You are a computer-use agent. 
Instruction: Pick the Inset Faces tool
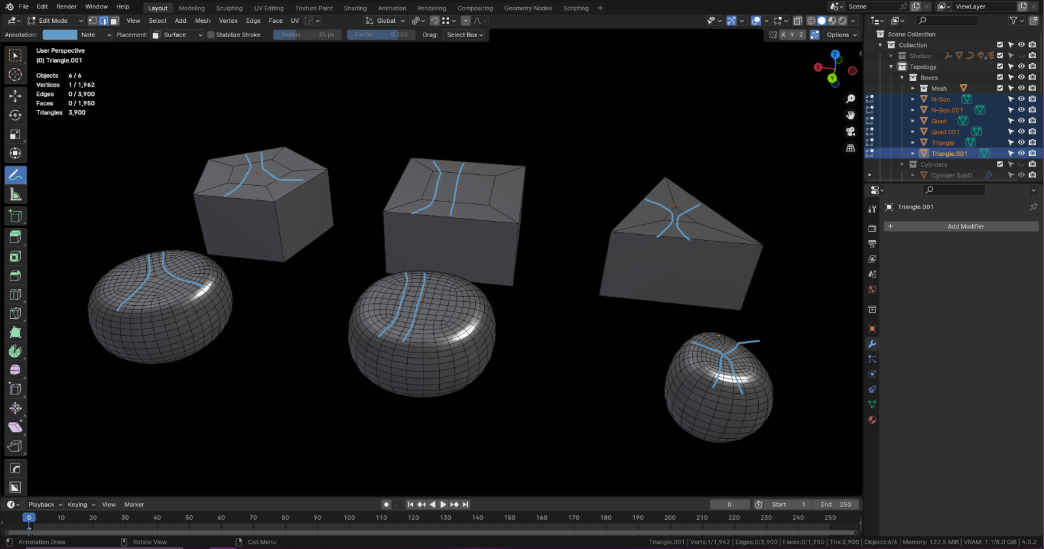pos(16,256)
